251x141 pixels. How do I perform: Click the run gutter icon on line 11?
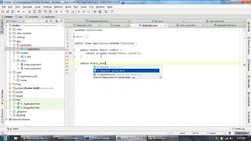[x=71, y=53]
